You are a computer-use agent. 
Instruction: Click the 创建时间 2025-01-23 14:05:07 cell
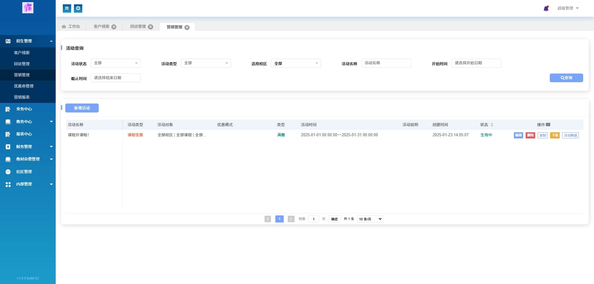450,135
